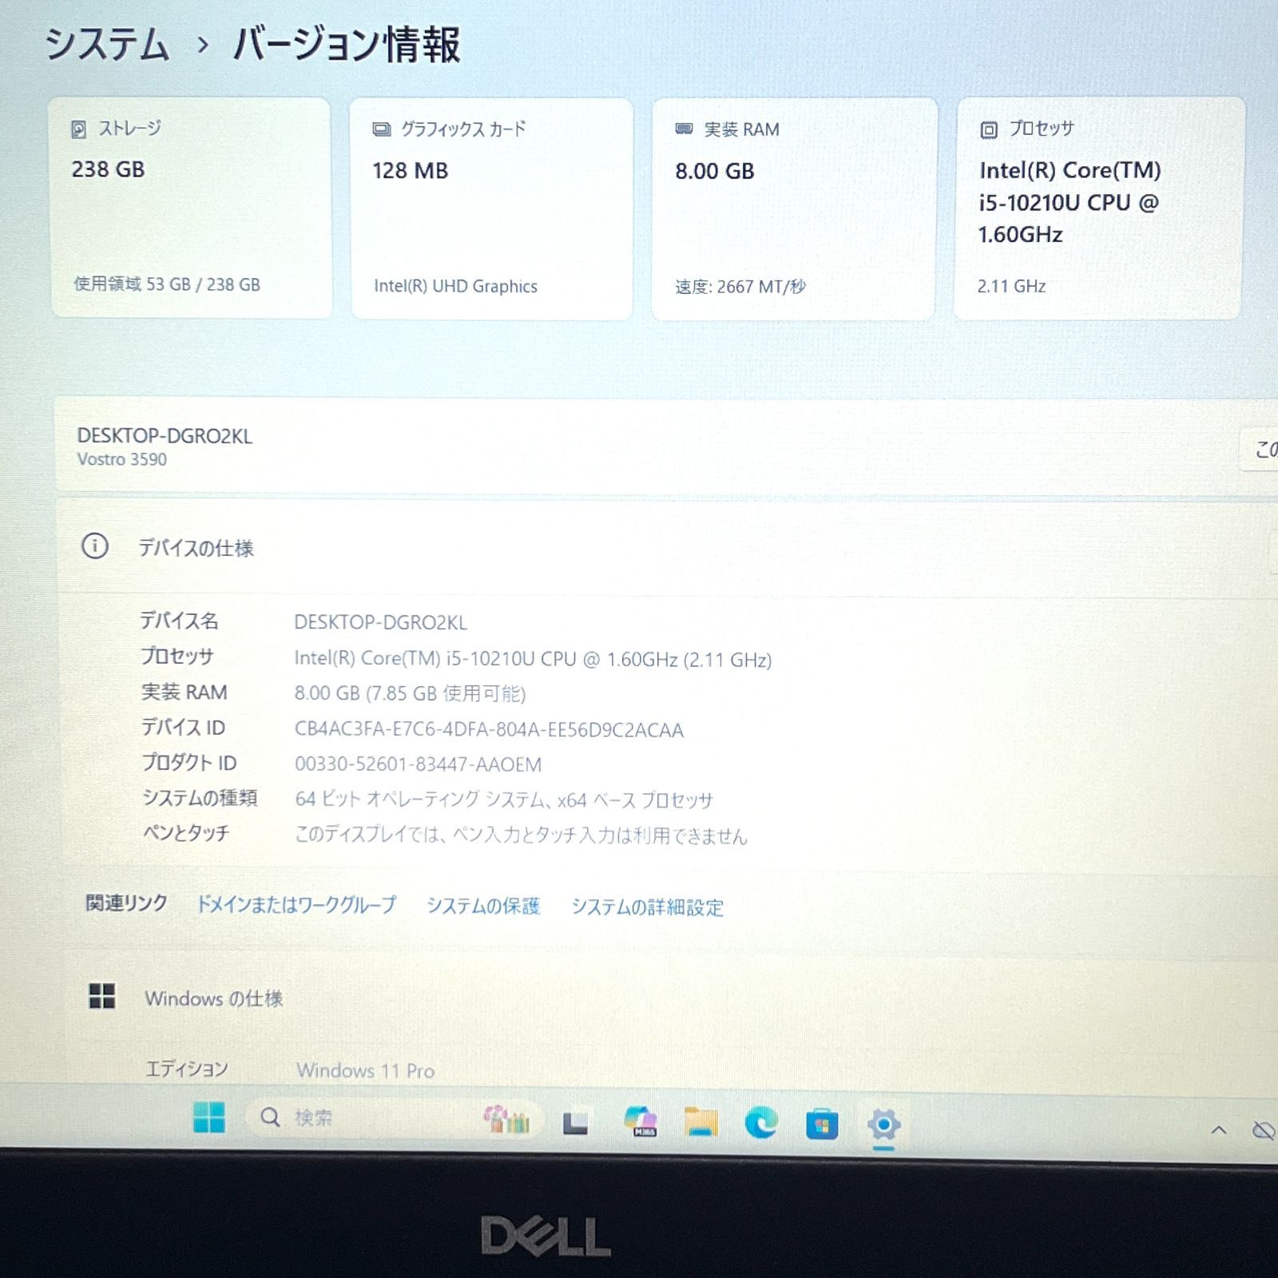Click the info icon beside デバイスの仕様
This screenshot has width=1278, height=1278.
pyautogui.click(x=95, y=546)
